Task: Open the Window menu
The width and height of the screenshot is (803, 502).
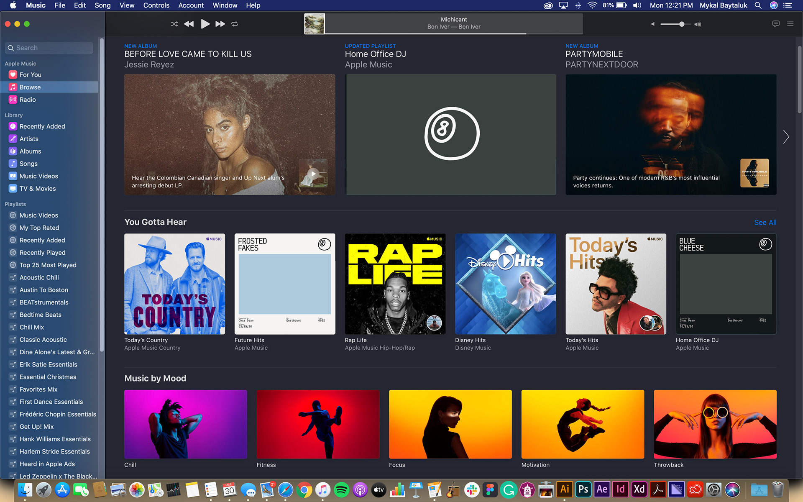Action: click(x=225, y=5)
